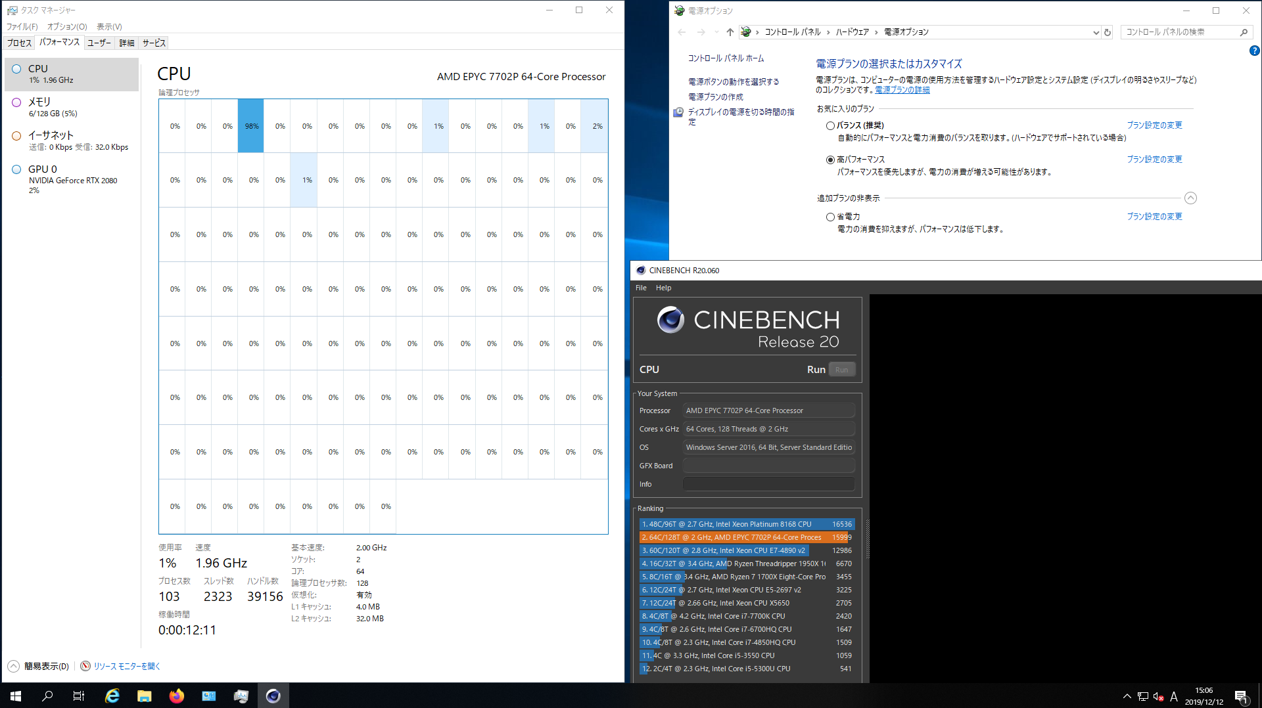Open Task View on the taskbar

(79, 696)
